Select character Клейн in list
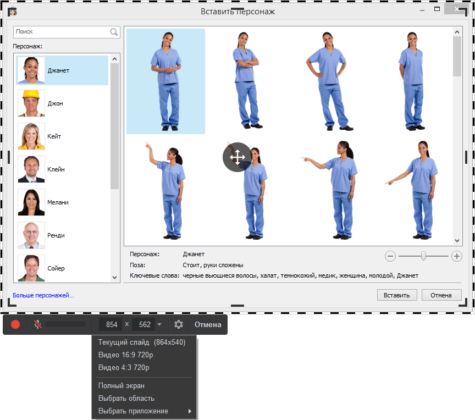The image size is (475, 420). (62, 169)
